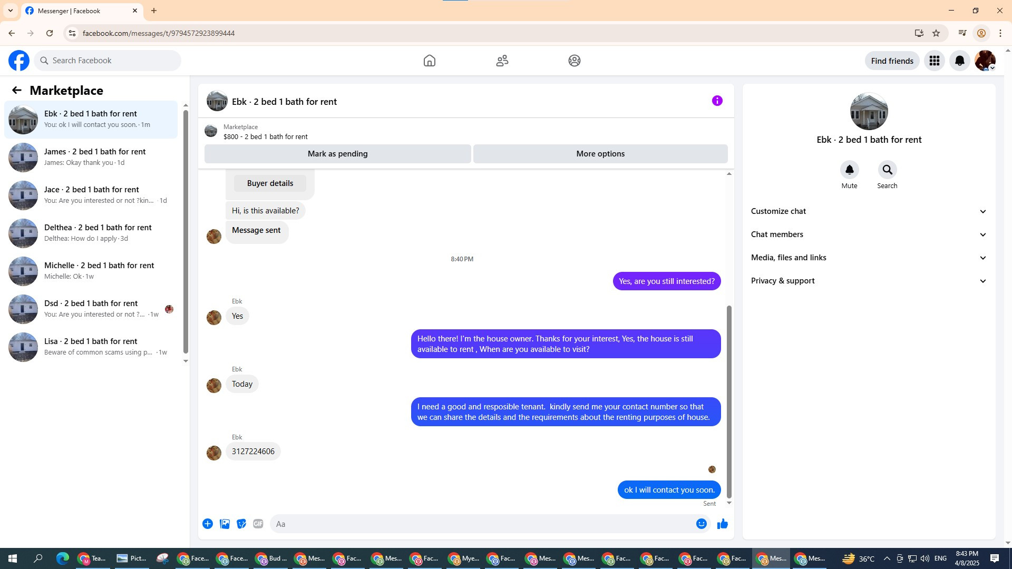
Task: Open the Facebook menu grid icon
Action: point(934,61)
